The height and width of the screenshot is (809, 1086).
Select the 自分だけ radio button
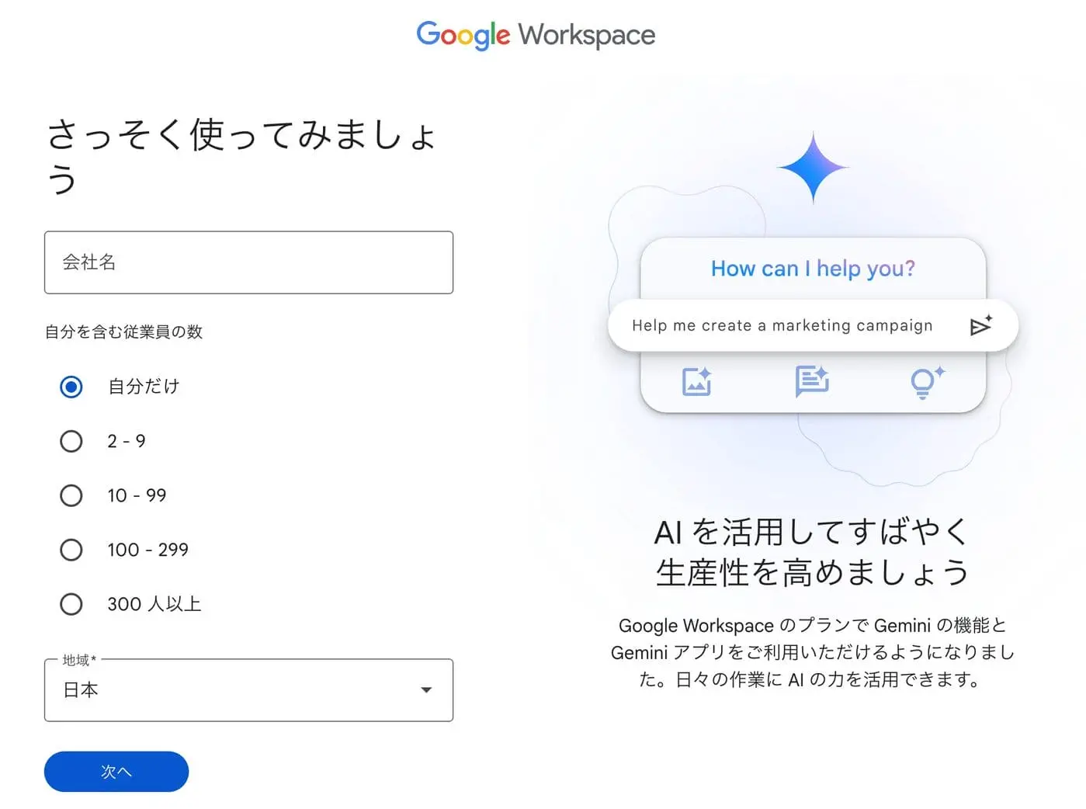point(71,387)
